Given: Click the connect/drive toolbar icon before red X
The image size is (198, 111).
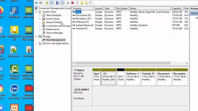Looking at the screenshot, I should tap(68, 3).
